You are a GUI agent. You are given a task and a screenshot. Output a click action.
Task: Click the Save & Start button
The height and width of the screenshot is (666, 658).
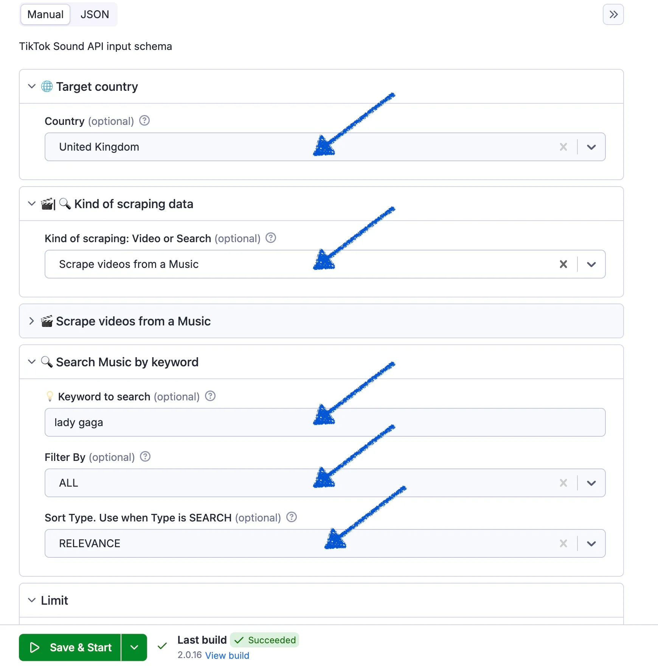(70, 647)
